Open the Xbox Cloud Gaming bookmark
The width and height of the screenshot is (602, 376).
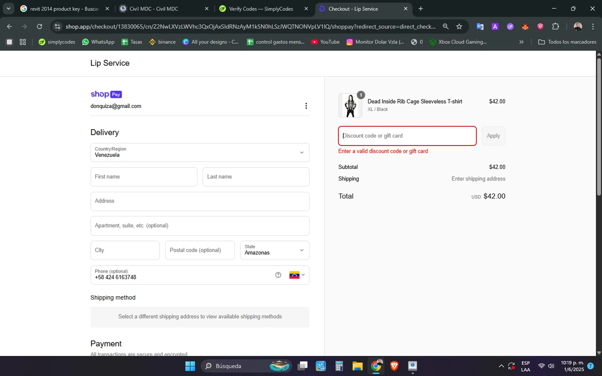tap(458, 42)
